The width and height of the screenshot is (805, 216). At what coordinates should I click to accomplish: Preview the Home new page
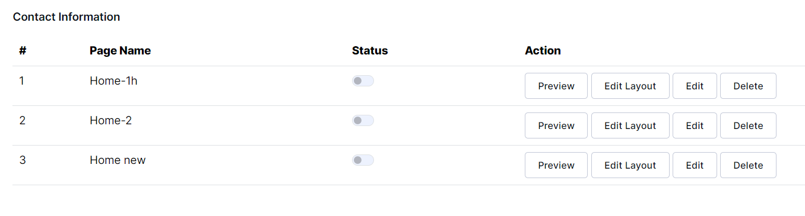click(556, 165)
